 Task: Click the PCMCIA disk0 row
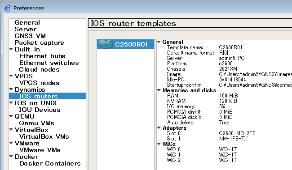tap(224, 112)
